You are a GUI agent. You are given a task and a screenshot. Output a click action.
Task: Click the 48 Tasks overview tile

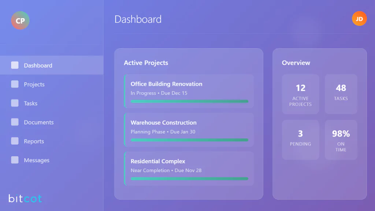pyautogui.click(x=341, y=94)
